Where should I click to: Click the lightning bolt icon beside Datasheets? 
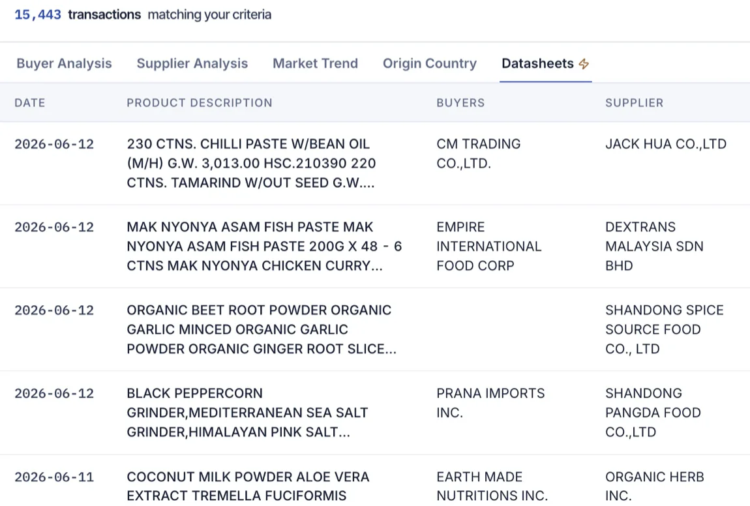584,64
